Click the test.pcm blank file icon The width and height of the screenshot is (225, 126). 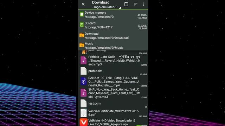pyautogui.click(x=83, y=104)
